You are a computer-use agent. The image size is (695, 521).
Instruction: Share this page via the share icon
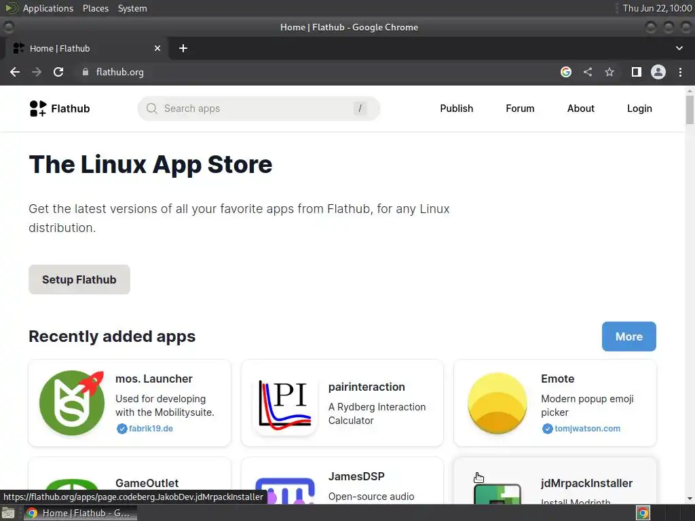click(x=588, y=72)
